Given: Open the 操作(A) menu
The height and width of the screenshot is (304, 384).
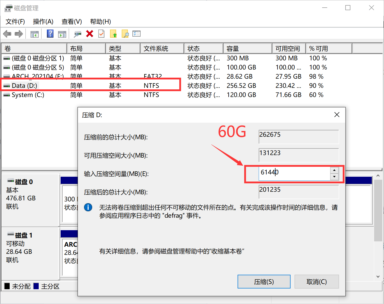Looking at the screenshot, I should [x=43, y=22].
